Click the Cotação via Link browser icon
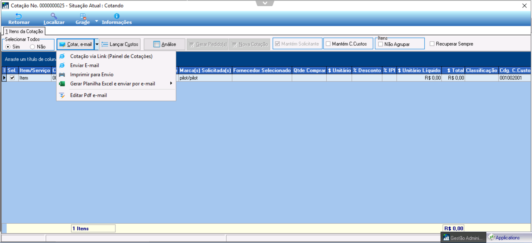The width and height of the screenshot is (532, 243). click(x=62, y=56)
